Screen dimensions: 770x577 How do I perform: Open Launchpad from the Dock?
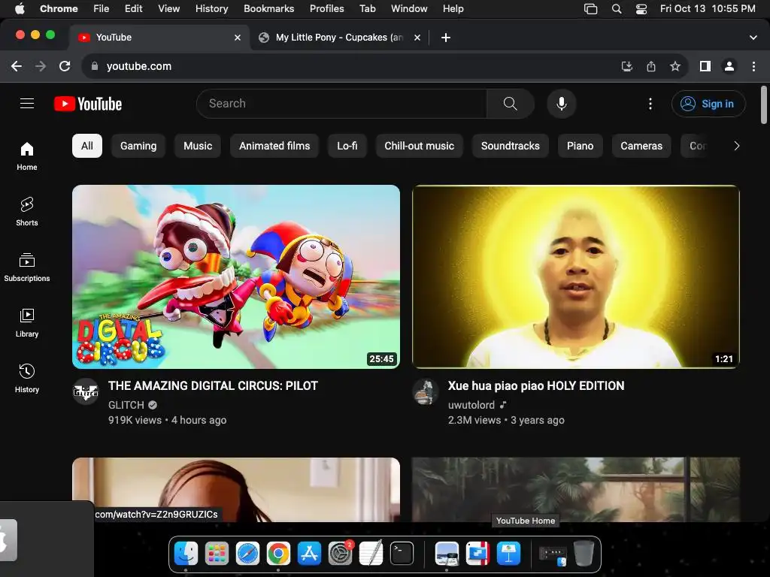(x=217, y=554)
